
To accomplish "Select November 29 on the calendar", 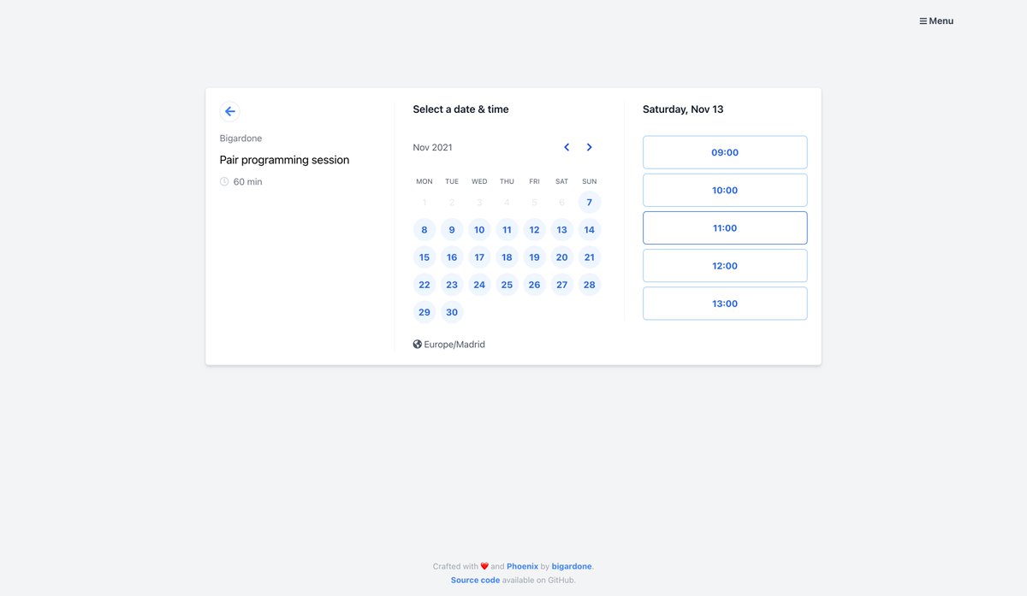I will [424, 312].
